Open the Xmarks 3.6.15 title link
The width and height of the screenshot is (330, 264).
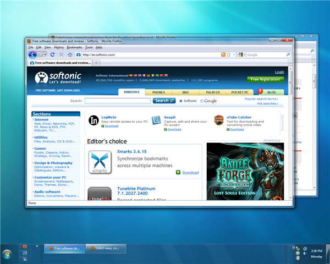click(x=132, y=152)
